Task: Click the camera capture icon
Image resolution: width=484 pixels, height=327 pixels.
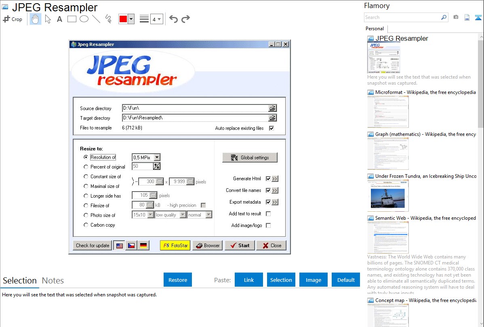Action: click(456, 17)
